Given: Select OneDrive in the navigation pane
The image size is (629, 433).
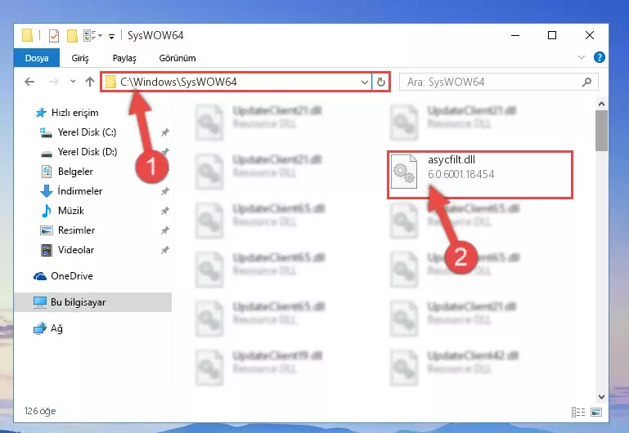Looking at the screenshot, I should point(72,276).
